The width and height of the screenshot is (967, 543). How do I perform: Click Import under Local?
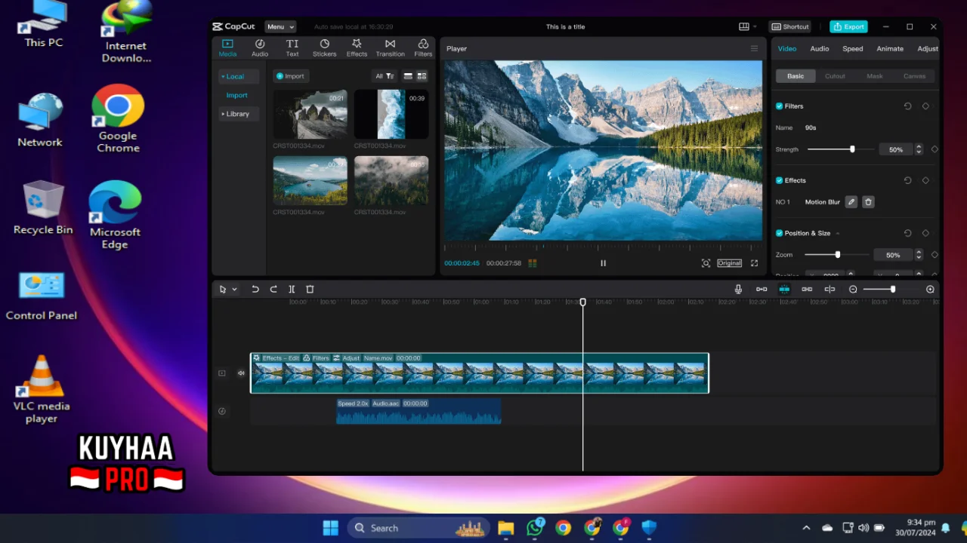237,96
